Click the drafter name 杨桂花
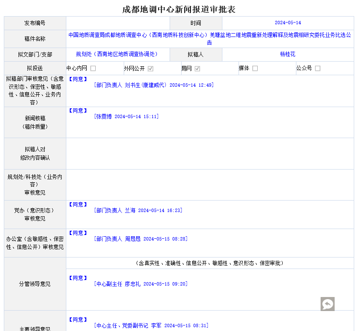 (x=287, y=54)
